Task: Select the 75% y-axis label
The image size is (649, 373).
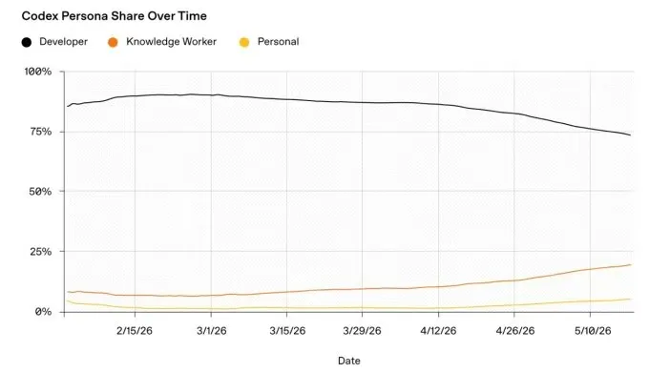Action: [x=40, y=132]
